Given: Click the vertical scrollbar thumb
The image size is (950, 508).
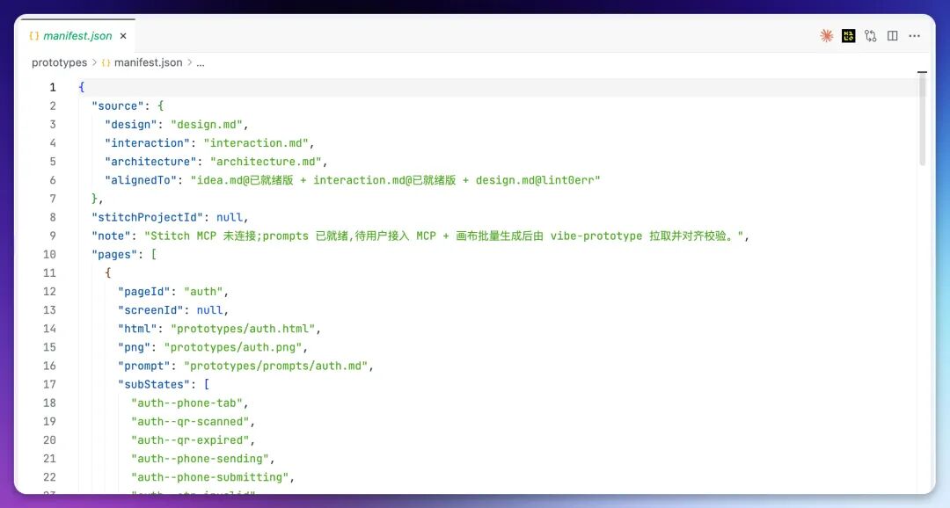Looking at the screenshot, I should pos(922,120).
